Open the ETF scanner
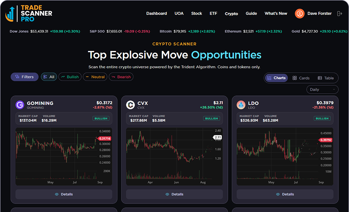Screen dimensions: 349x212 point(213,14)
